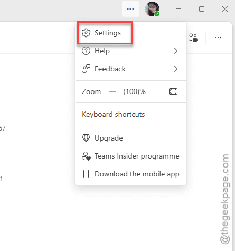Click the Feedback people icon
Image resolution: width=235 pixels, height=251 pixels.
click(x=86, y=69)
